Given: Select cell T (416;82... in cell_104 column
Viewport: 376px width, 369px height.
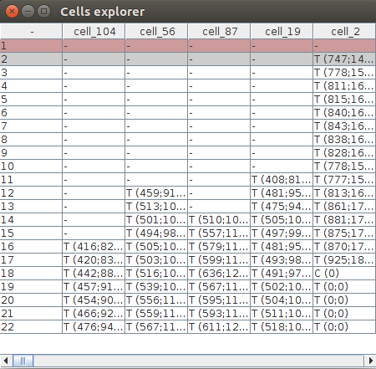Looking at the screenshot, I should pyautogui.click(x=94, y=247).
